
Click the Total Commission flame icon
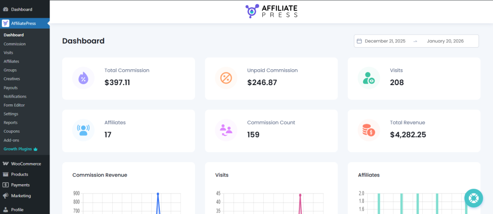tap(83, 78)
